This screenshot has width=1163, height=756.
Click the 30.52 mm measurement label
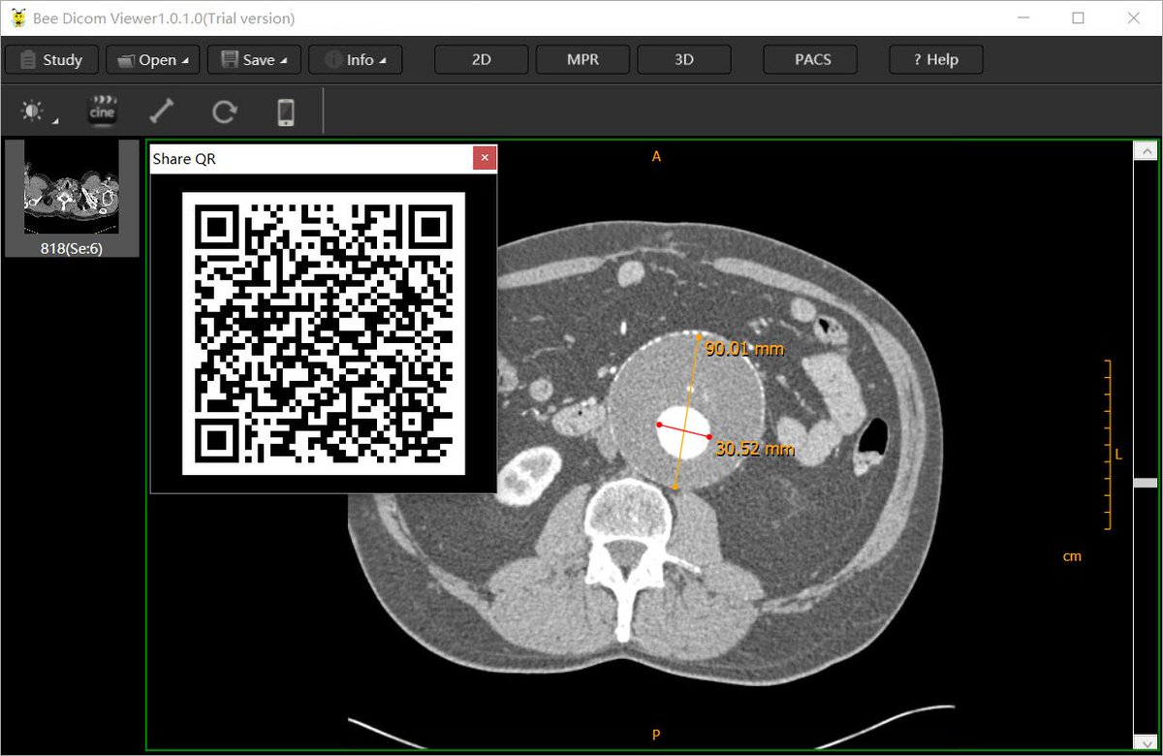click(755, 450)
